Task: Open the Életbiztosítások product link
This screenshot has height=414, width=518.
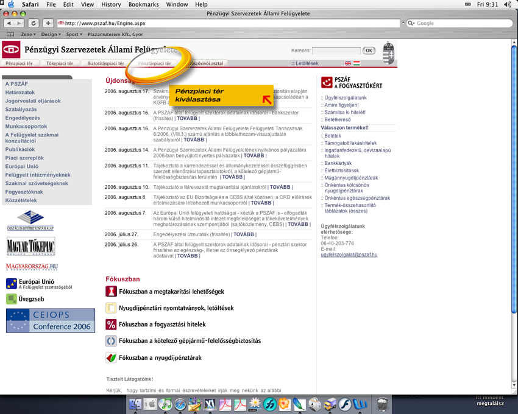Action: [342, 170]
